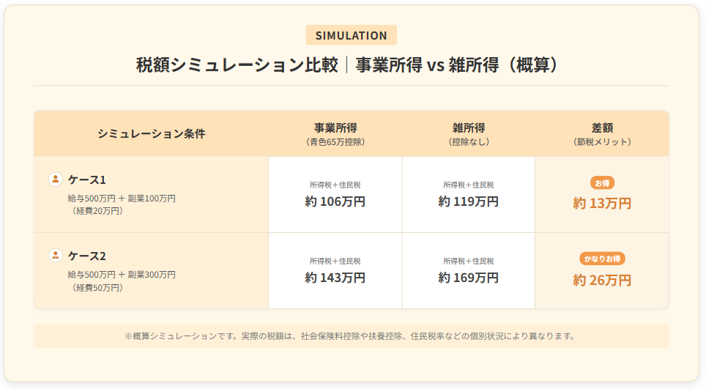Select the 約 106万円 tax amount cell
The height and width of the screenshot is (389, 706).
[335, 201]
